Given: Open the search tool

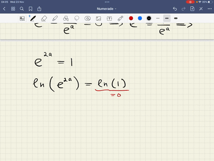Looking at the screenshot, I should pyautogui.click(x=22, y=9).
